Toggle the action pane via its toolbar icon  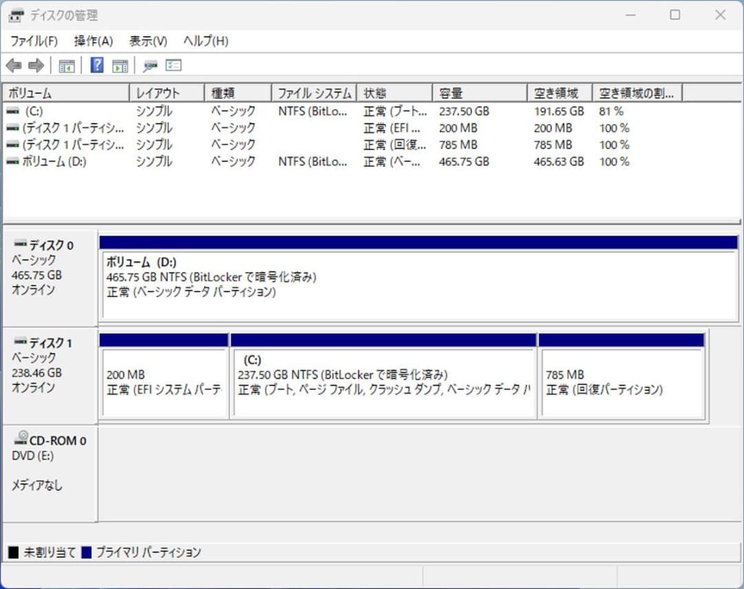(x=120, y=65)
